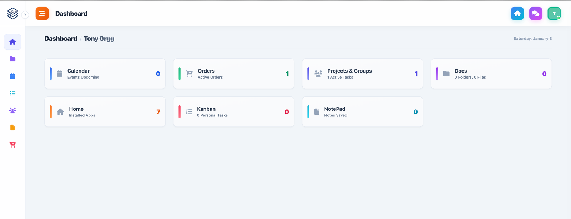Click the Orders card's count 1

pyautogui.click(x=287, y=74)
